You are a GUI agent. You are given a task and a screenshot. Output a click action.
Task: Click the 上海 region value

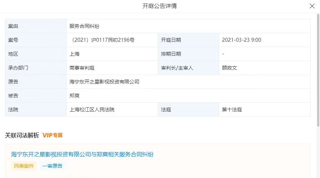click(74, 54)
